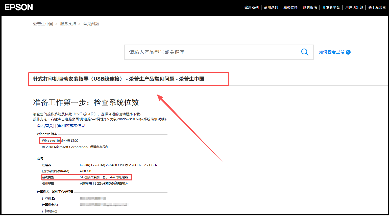Screen dimensions: 389x216
Task: Go to 爱普生中国 breadcrumb link
Action: [x=43, y=24]
